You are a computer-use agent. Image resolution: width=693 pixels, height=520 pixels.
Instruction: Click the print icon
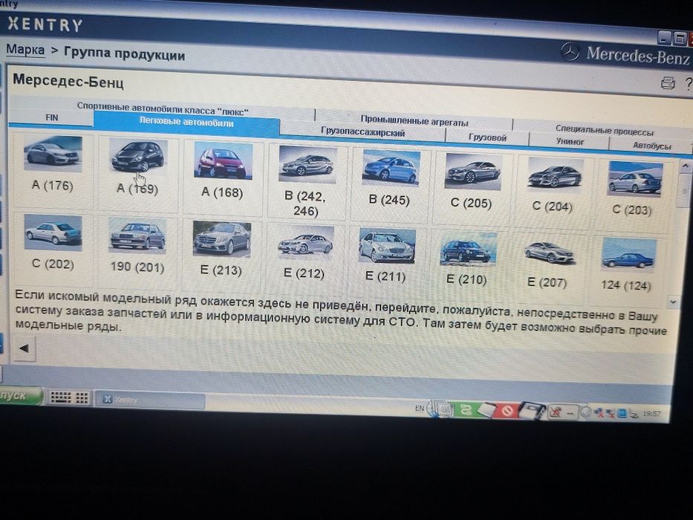[668, 82]
